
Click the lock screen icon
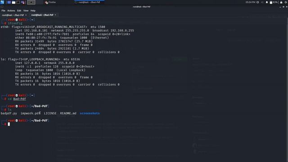pos(281,2)
